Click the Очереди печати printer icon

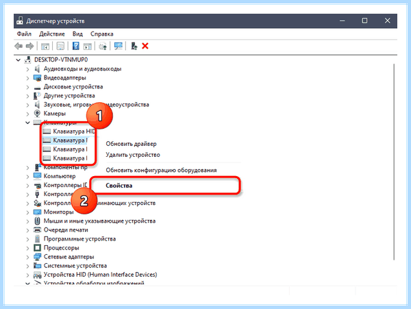(37, 230)
